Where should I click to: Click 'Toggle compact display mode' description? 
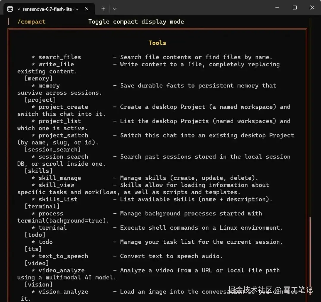[x=136, y=22]
